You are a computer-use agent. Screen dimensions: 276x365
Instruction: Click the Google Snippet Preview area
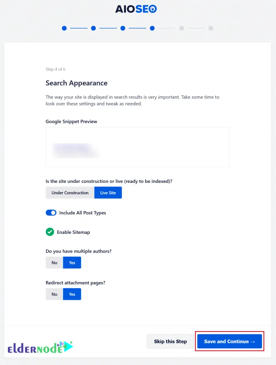[x=137, y=147]
